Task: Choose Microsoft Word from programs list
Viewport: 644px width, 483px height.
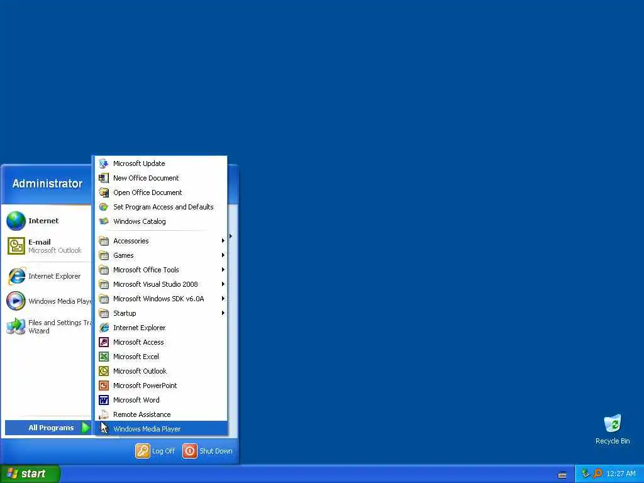Action: tap(161, 400)
